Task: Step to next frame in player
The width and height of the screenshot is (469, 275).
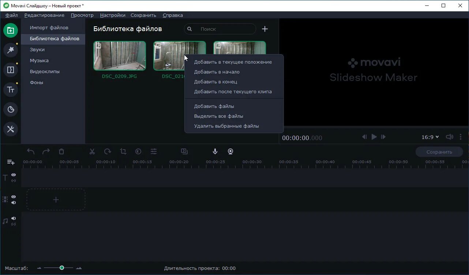Action: 383,137
